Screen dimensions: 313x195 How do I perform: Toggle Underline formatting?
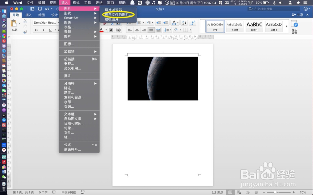pos(50,30)
